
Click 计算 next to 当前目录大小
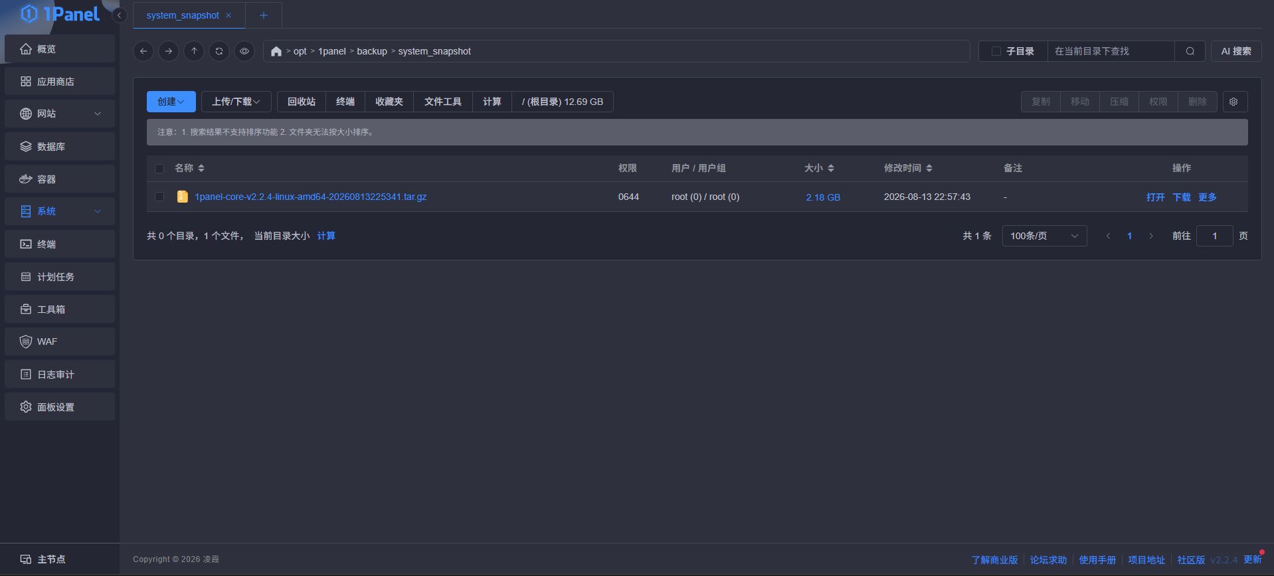tap(326, 236)
